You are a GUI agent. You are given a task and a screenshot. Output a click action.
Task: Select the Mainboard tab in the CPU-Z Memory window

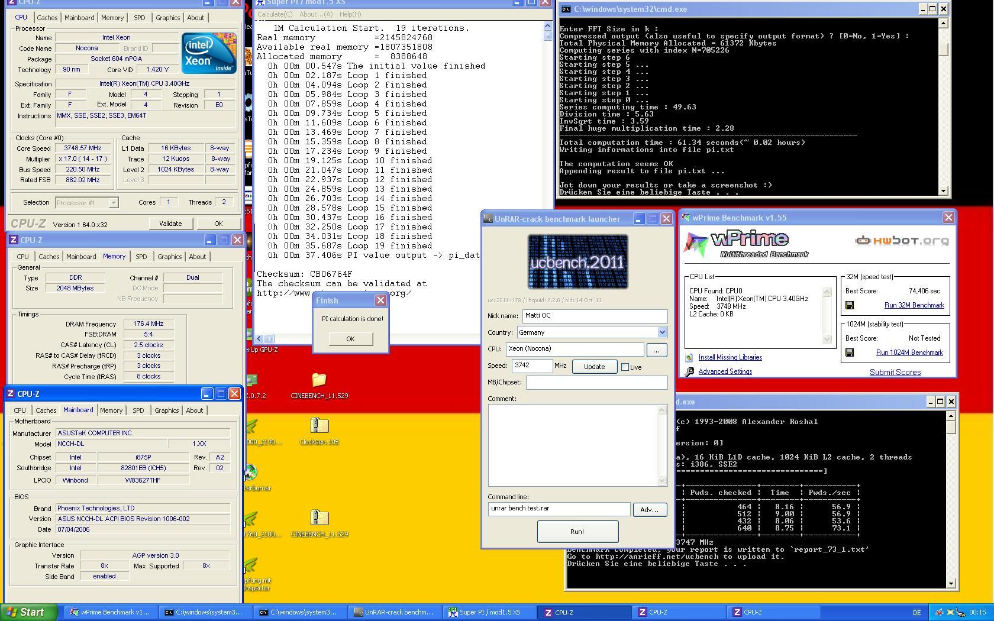[x=81, y=257]
